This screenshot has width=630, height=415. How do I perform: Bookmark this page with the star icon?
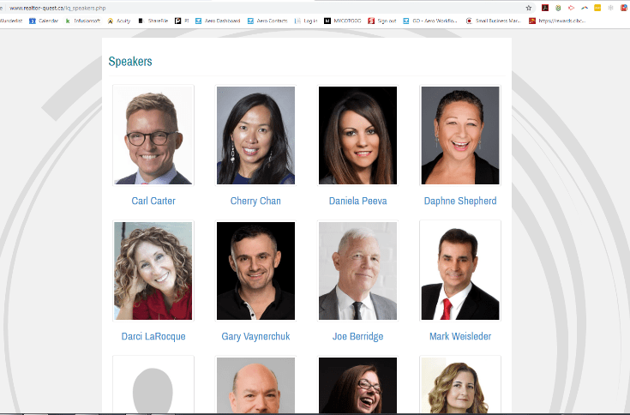529,8
